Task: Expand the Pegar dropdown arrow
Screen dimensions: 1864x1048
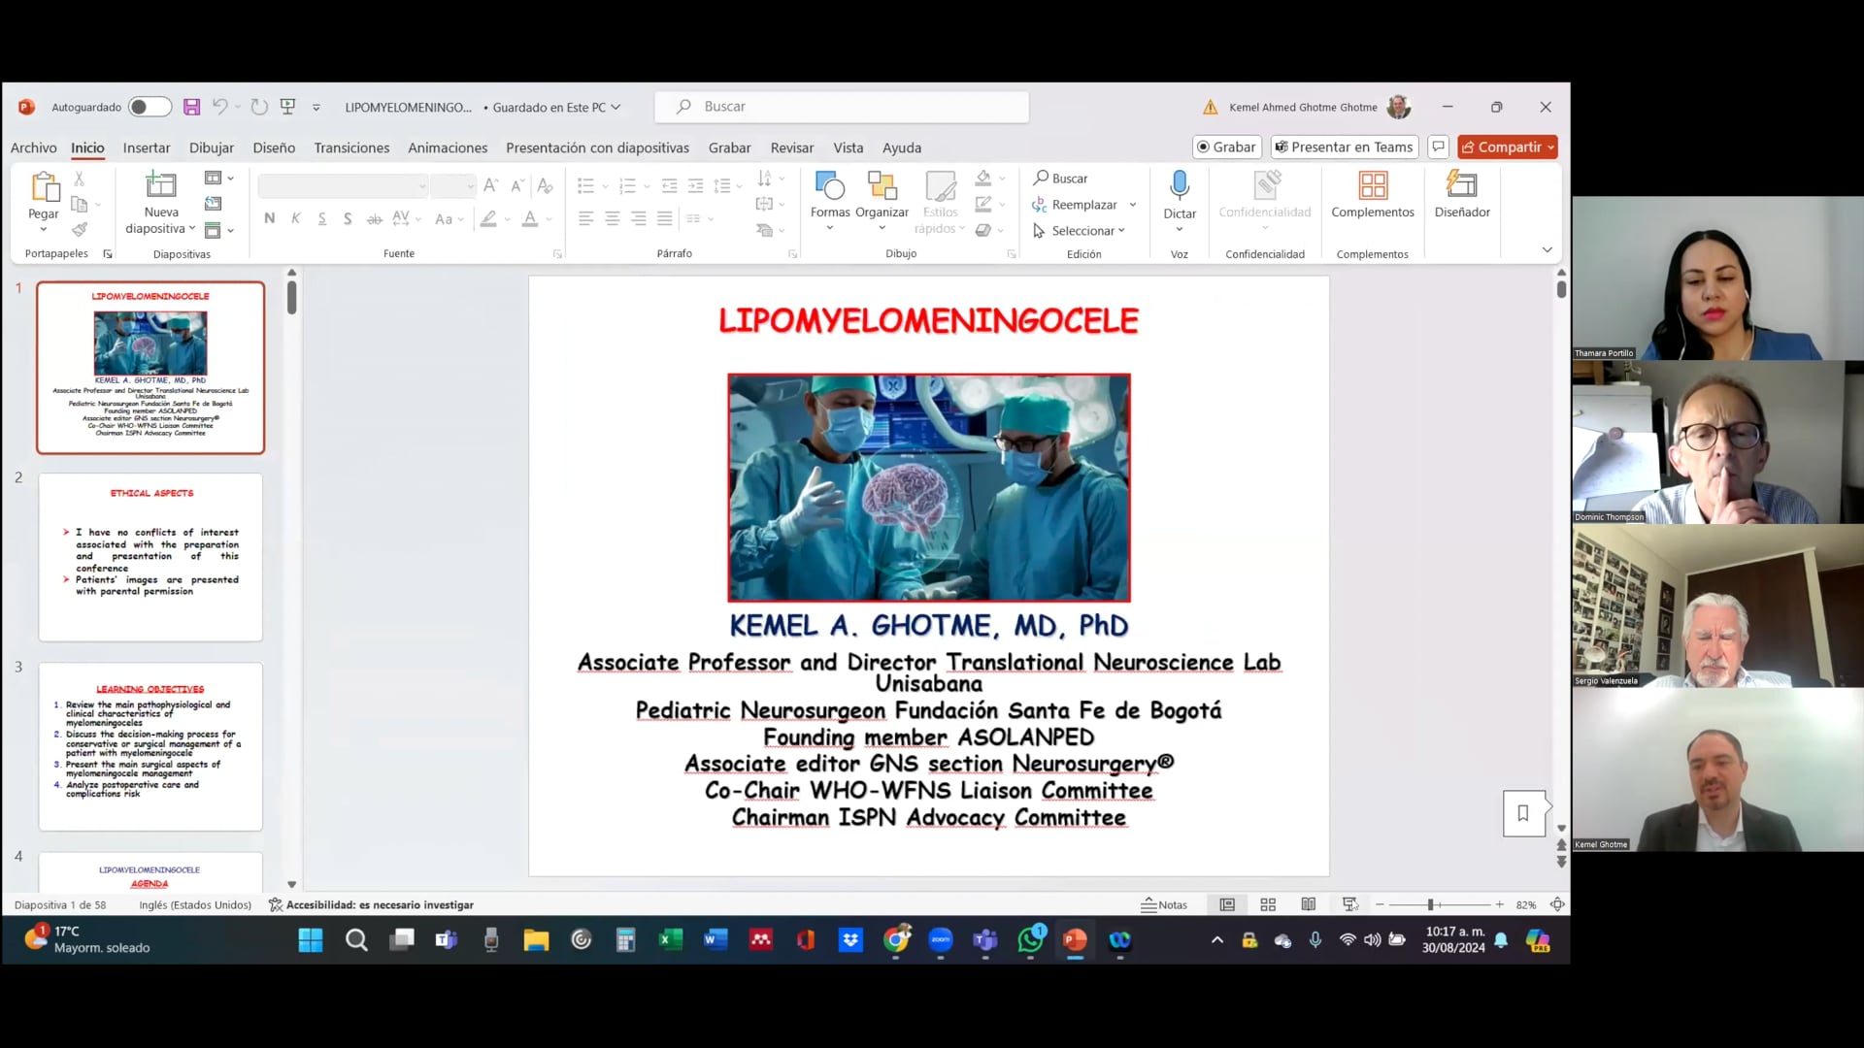Action: click(44, 230)
